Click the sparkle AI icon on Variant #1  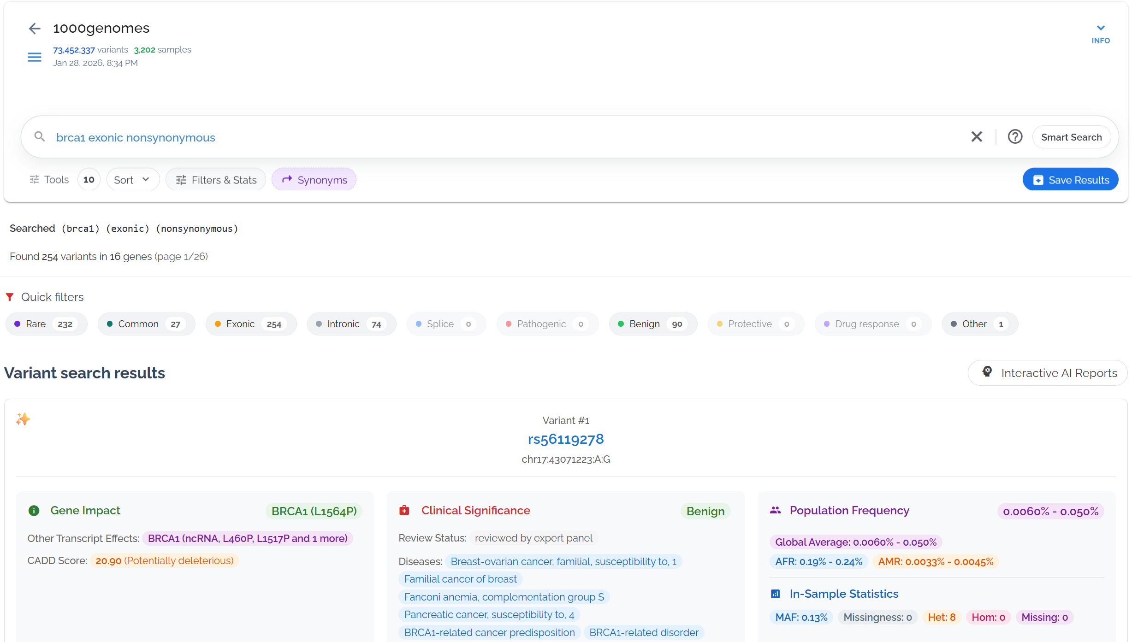(23, 419)
